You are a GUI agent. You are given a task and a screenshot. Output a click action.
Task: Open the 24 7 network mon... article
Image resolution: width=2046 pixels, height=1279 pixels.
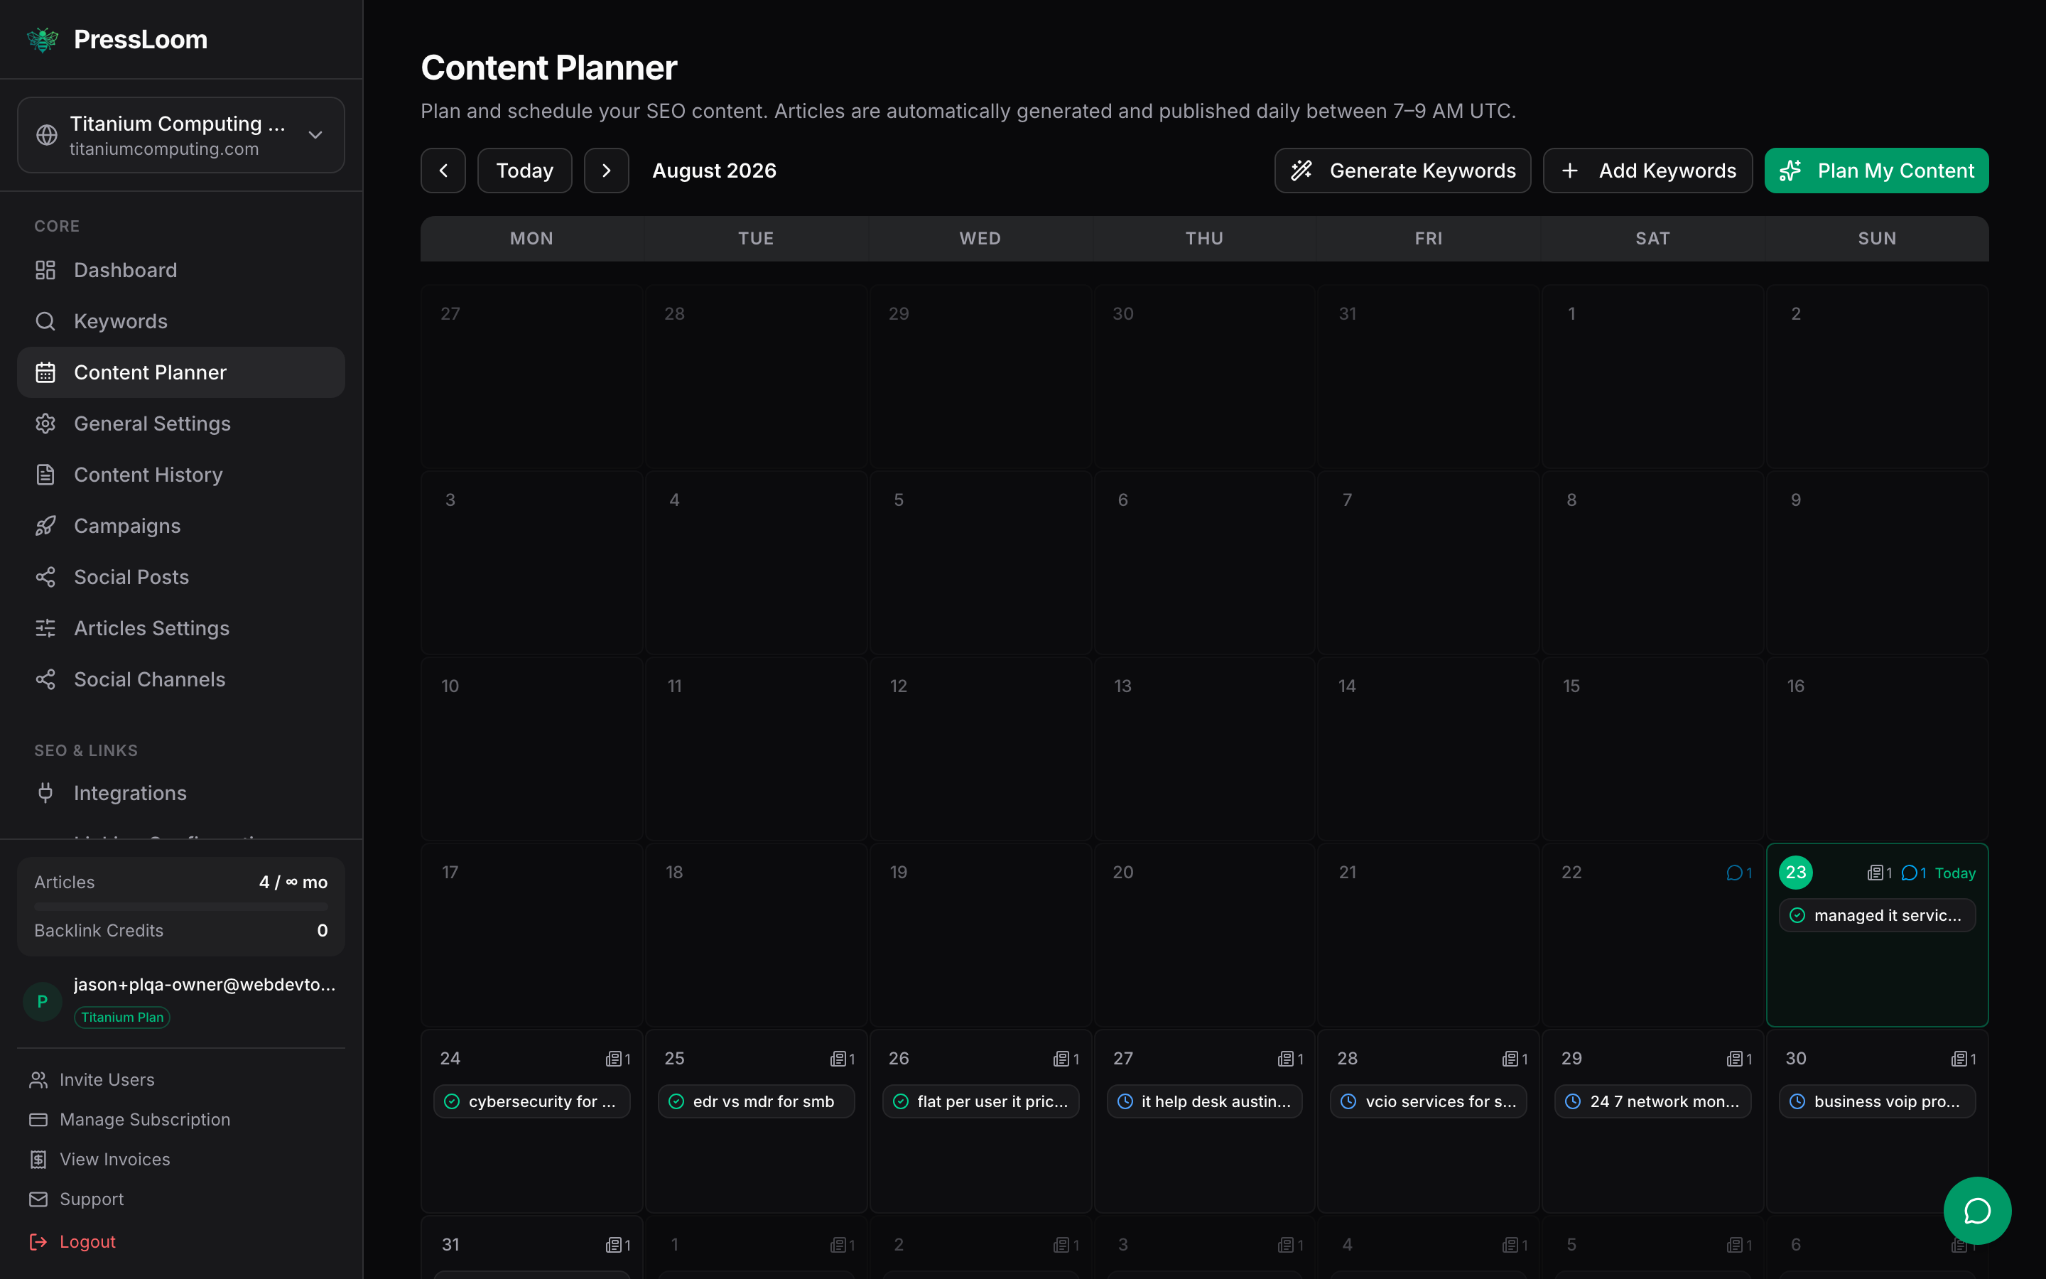(x=1653, y=1101)
